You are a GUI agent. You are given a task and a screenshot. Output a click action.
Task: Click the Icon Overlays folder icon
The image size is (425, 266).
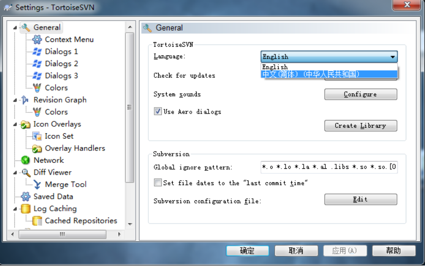(26, 124)
